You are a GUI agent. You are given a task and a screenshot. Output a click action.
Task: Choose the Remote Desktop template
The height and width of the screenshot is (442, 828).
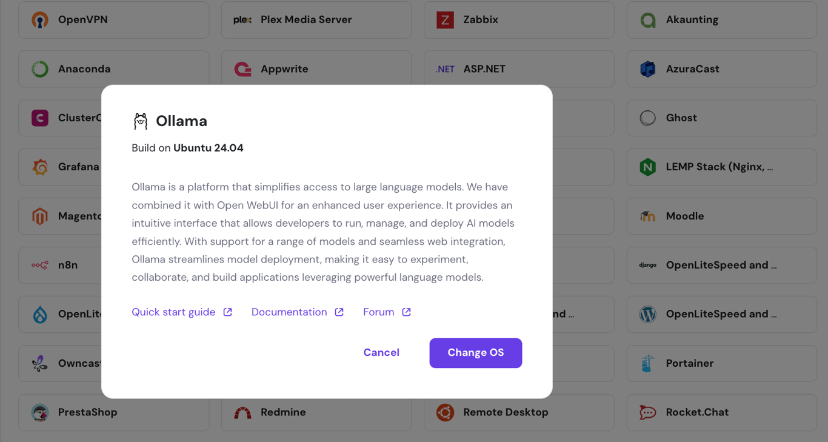(x=519, y=412)
